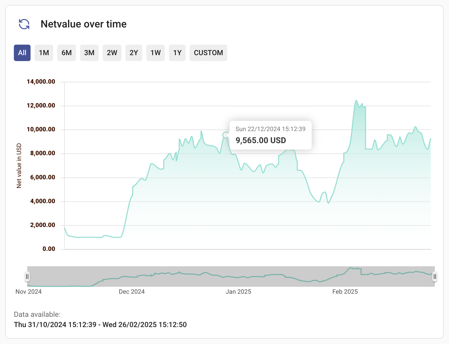Switch chart to 1W range
Screen dimensions: 449x344
pyautogui.click(x=156, y=53)
